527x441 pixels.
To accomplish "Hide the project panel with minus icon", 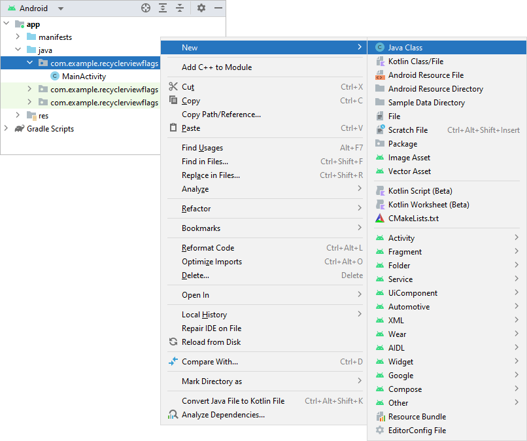I will coord(218,8).
